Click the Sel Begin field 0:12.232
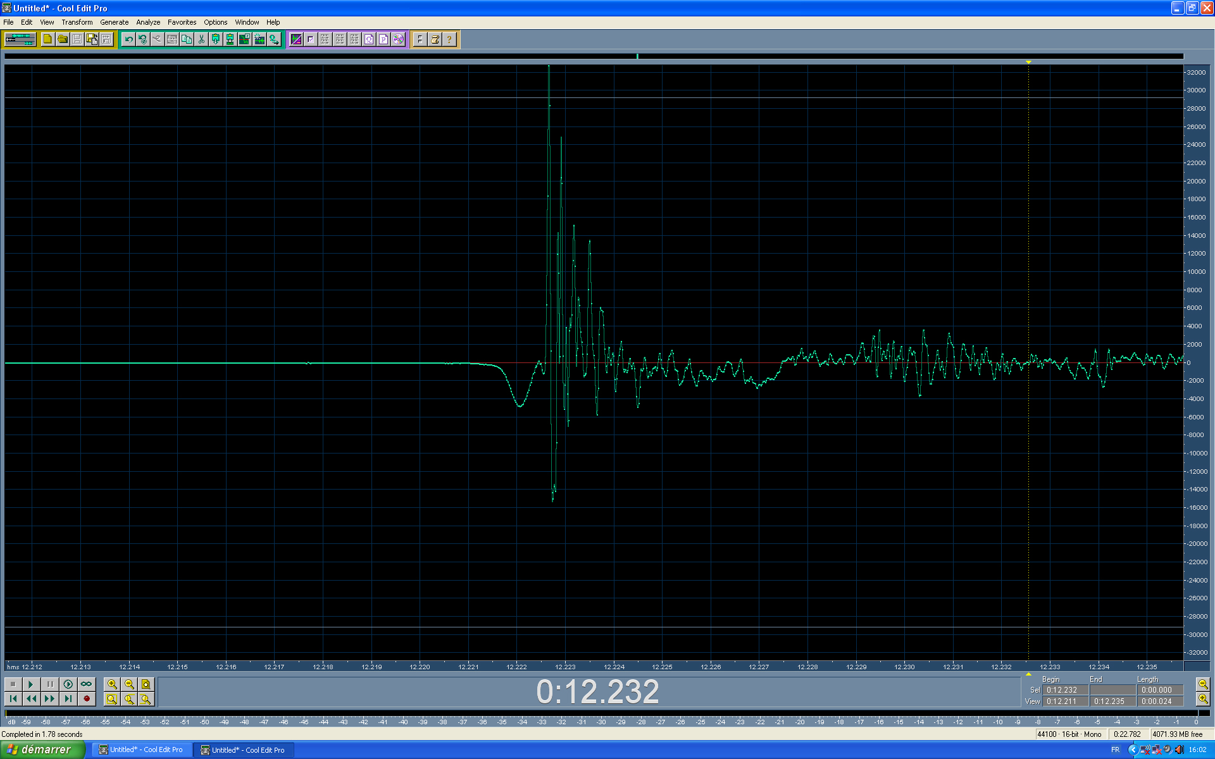Screen dimensions: 1215x759 (x=1066, y=690)
